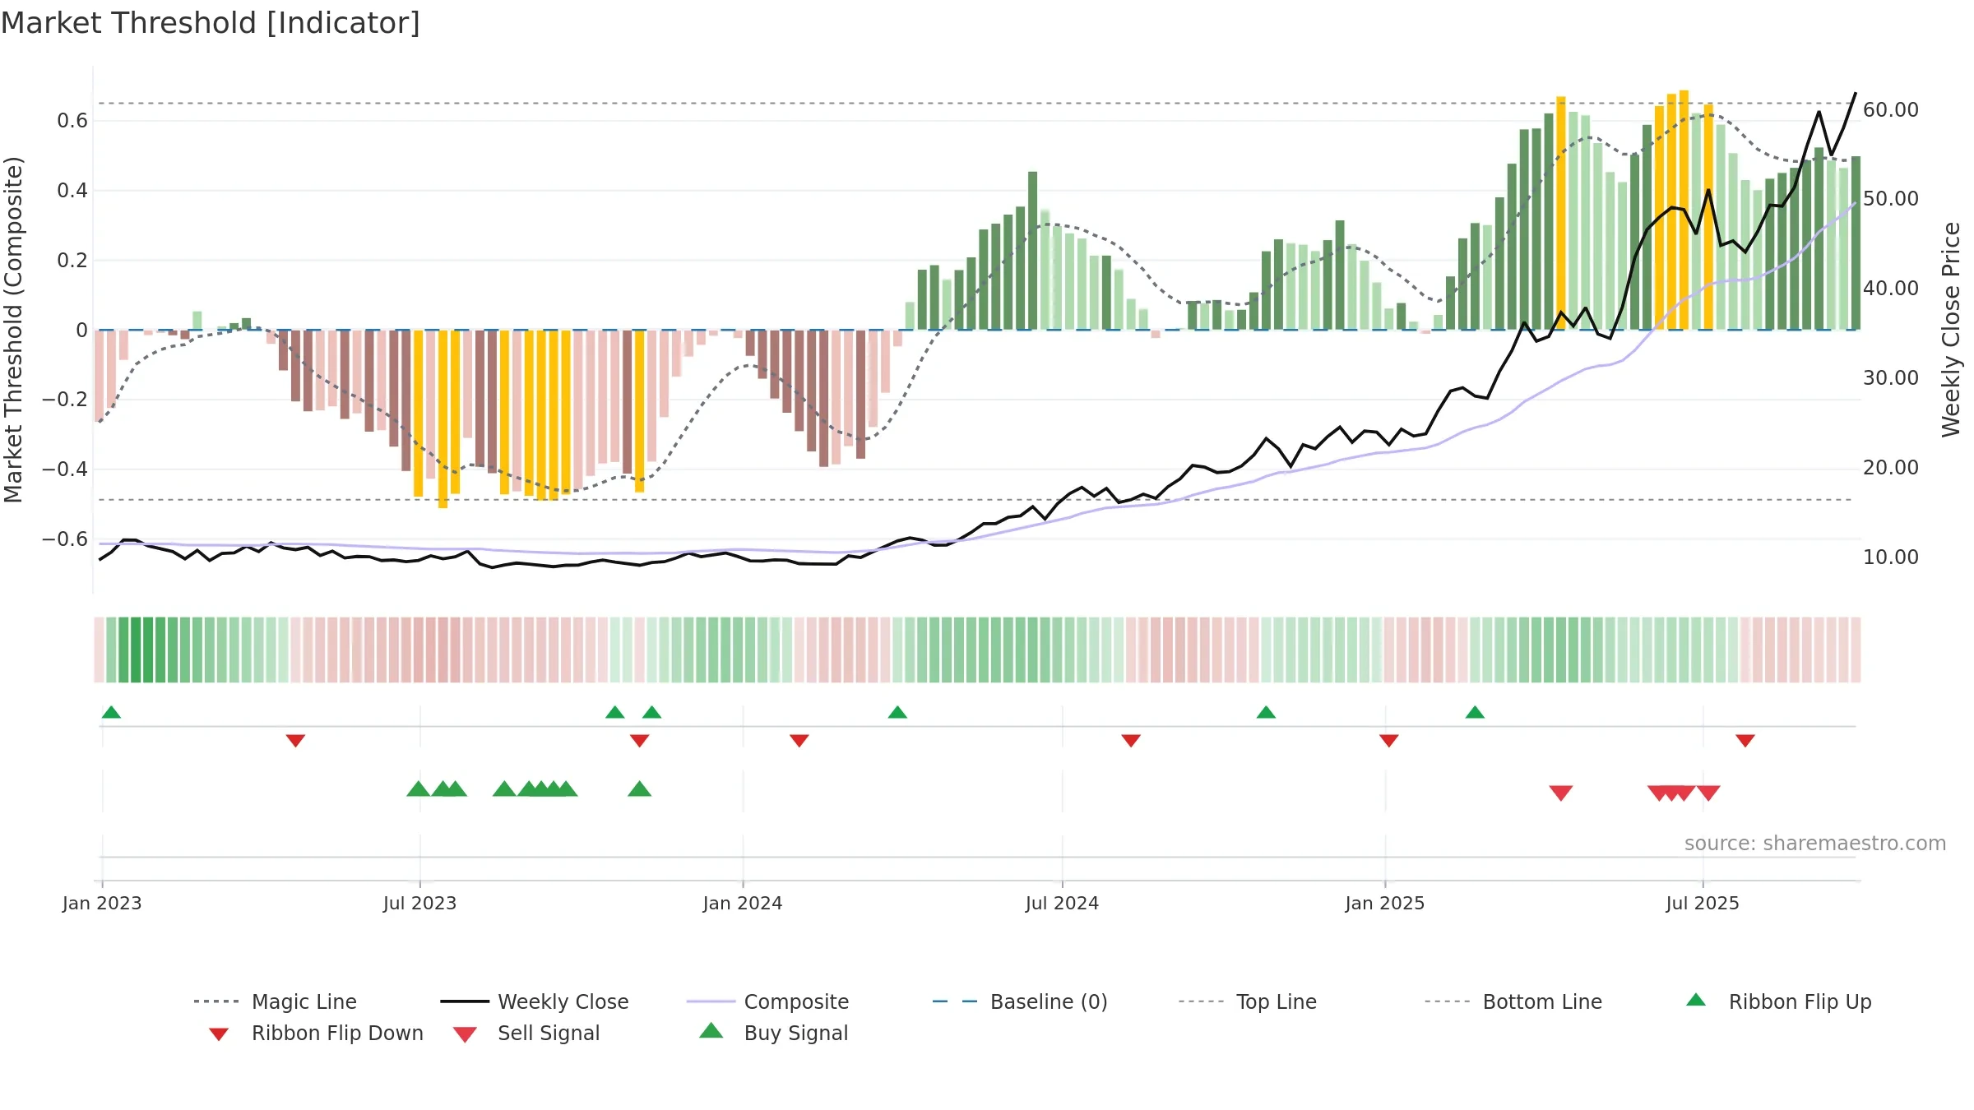
Task: Click the first Buy Signal marker at July 2023
Action: pyautogui.click(x=419, y=789)
